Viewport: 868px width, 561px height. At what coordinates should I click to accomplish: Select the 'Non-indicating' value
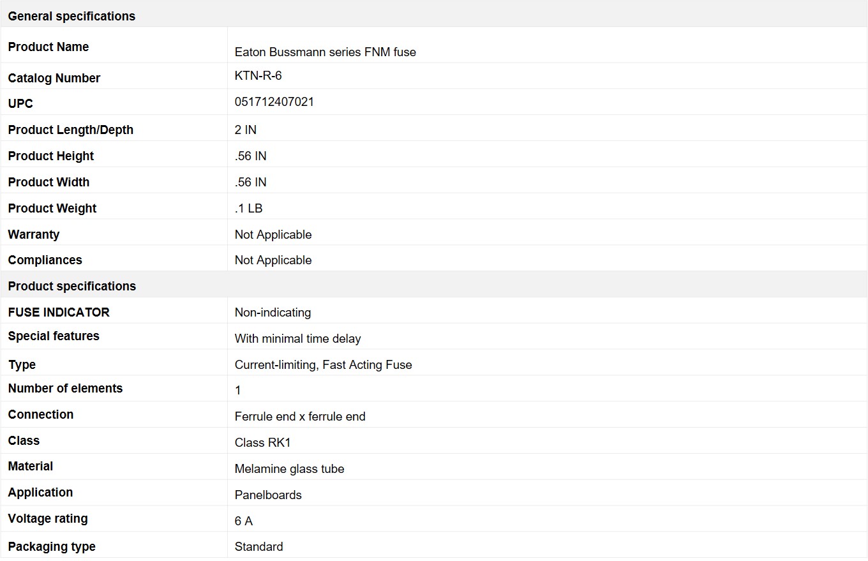coord(273,312)
